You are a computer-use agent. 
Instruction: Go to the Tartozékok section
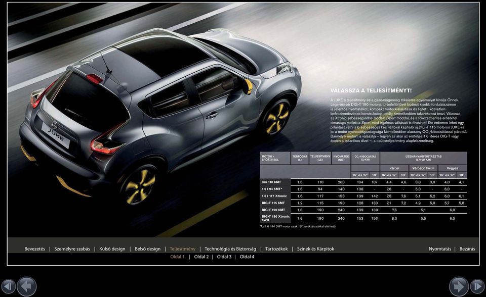point(276,249)
